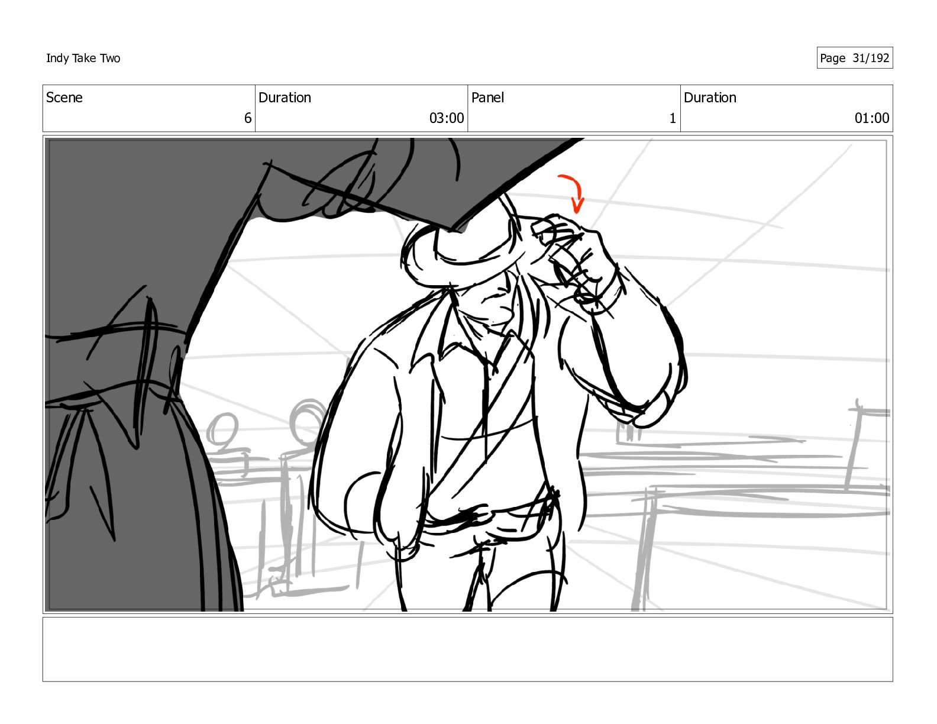Click the 'Indy Take Two' title text

(x=83, y=58)
